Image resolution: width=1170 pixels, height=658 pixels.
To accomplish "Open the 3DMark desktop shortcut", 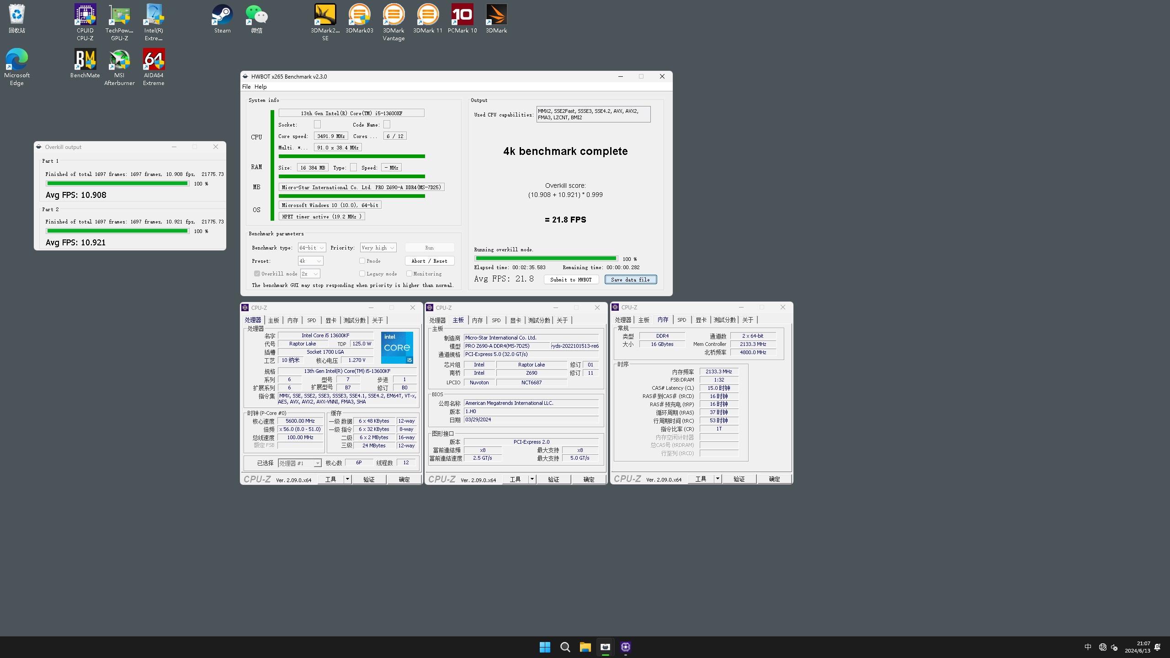I will click(x=496, y=19).
